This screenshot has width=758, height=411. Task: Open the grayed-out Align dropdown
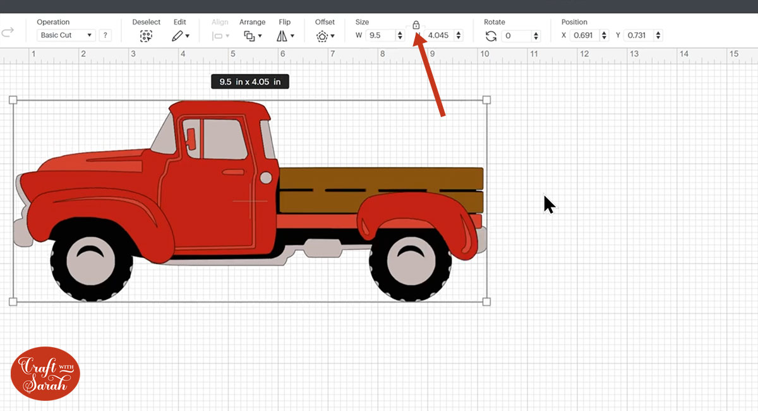tap(220, 36)
